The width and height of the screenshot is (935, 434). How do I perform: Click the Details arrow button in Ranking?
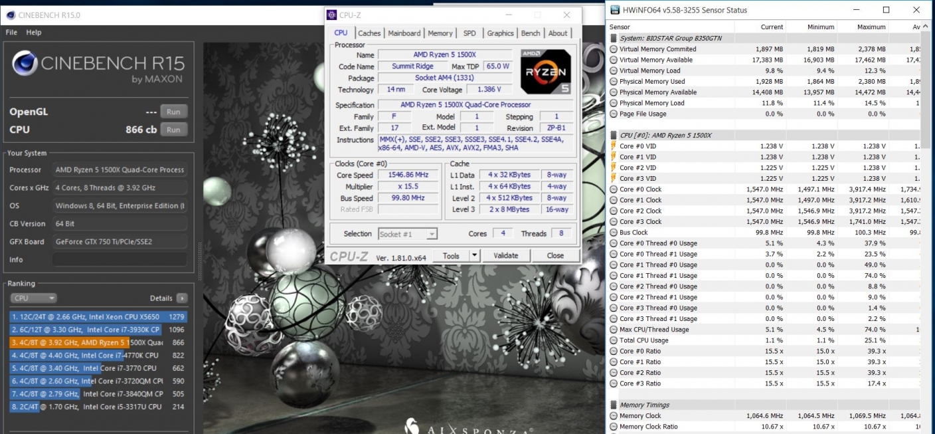[x=182, y=298]
